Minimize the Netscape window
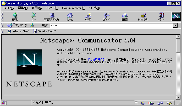The image size is (182, 106). click(169, 3)
